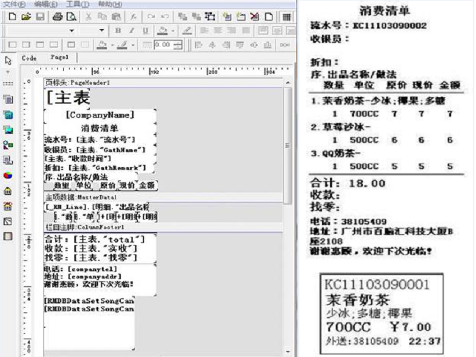Click the delete page icon

tap(255, 17)
